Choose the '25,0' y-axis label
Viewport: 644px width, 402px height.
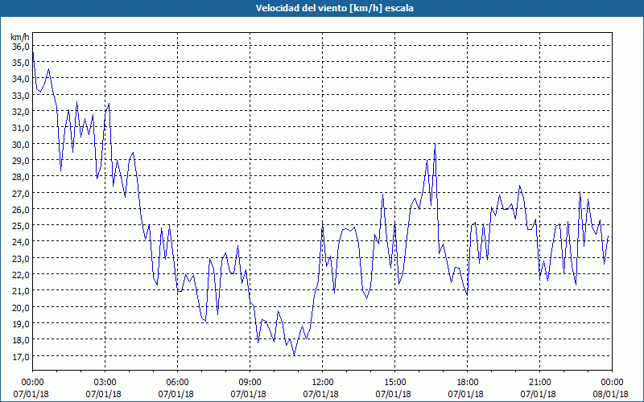(21, 226)
